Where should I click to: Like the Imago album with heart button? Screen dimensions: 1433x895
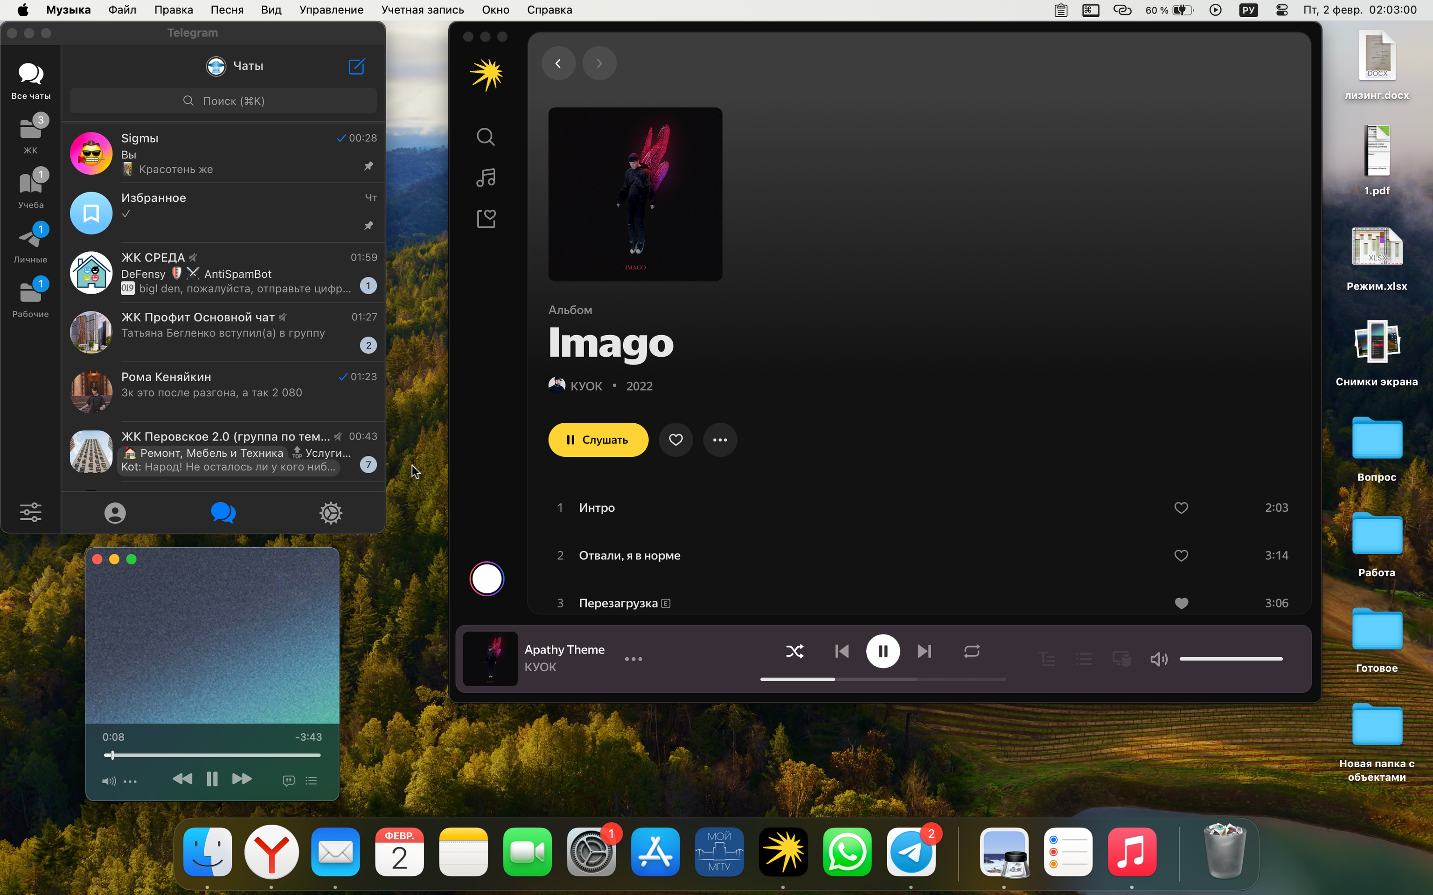675,440
